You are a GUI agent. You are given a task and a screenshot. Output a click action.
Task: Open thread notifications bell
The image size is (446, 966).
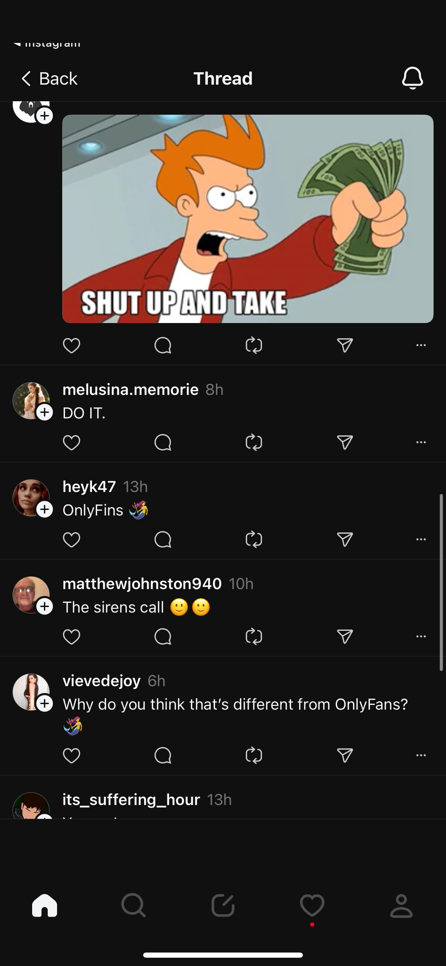412,78
